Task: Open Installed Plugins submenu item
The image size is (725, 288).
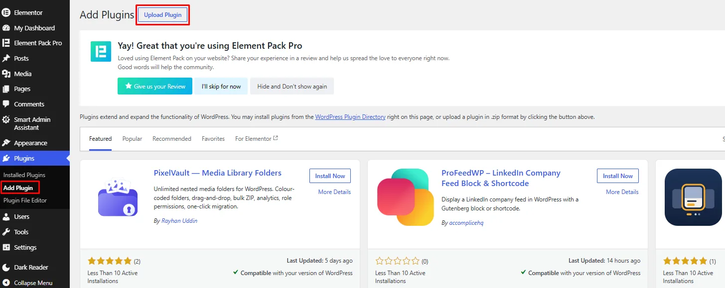Action: pyautogui.click(x=24, y=175)
